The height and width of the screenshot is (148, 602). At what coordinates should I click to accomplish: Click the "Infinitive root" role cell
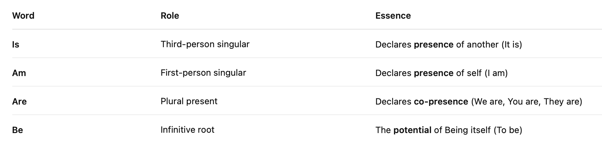tap(187, 130)
